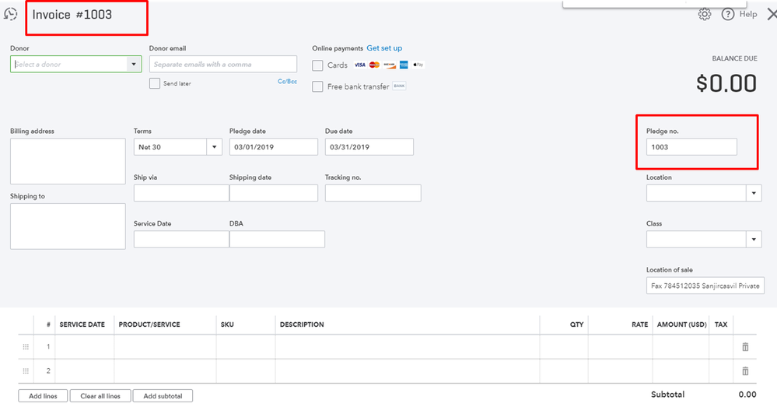Click the $0.00 balance due amount
Viewport: 777px width, 407px height.
[726, 83]
